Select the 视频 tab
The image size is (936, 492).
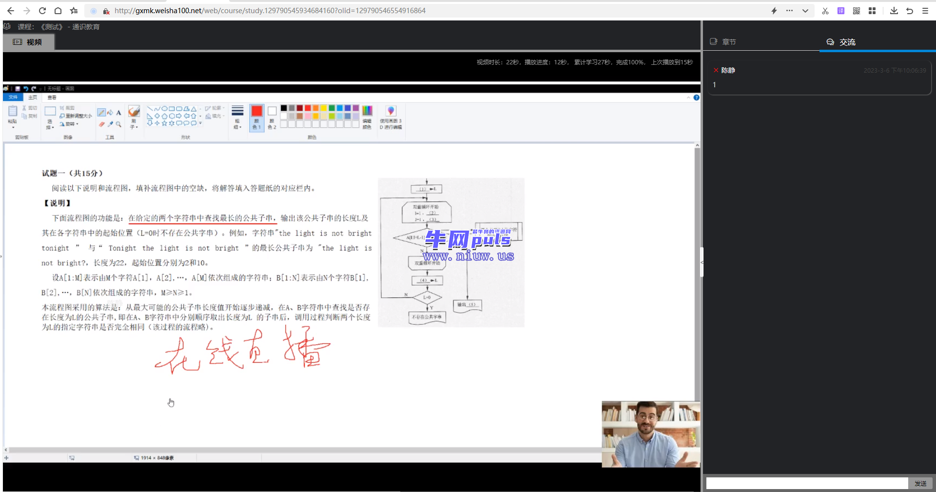pyautogui.click(x=28, y=42)
